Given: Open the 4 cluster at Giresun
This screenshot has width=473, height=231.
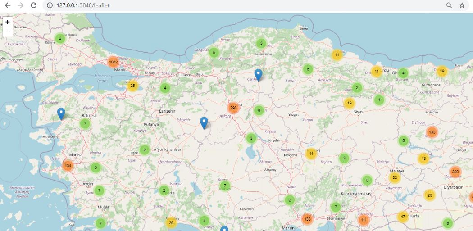Looking at the screenshot, I should click(403, 72).
